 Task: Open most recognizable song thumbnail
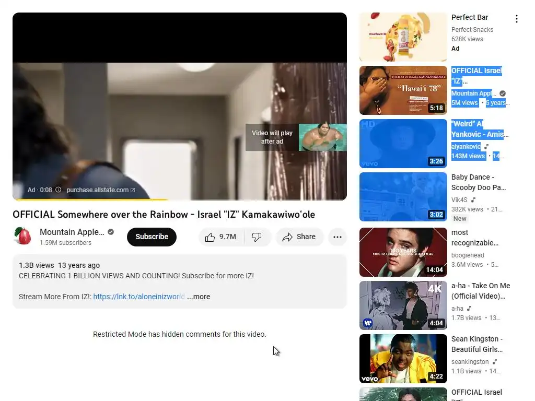tap(403, 252)
